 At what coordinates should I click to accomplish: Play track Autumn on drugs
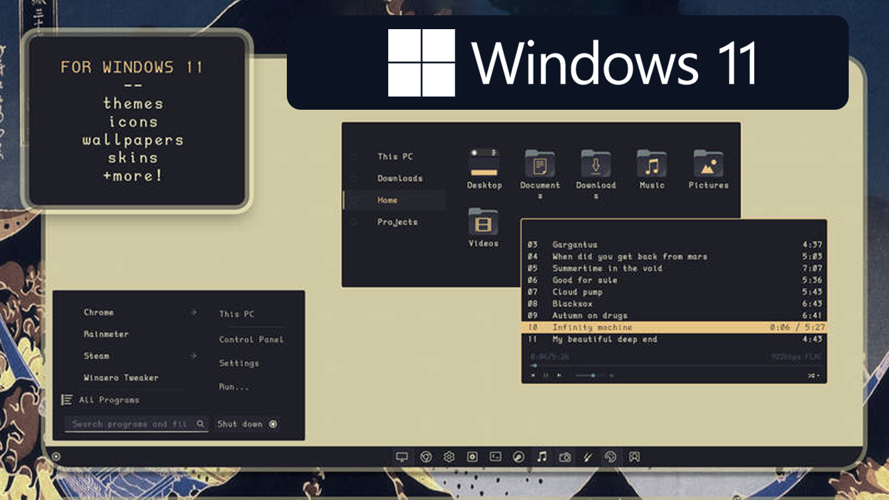pyautogui.click(x=674, y=315)
